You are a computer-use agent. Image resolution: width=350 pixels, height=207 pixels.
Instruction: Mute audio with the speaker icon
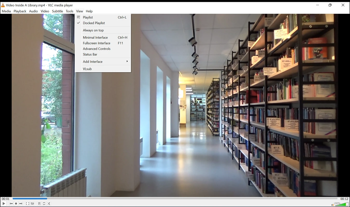click(333, 205)
